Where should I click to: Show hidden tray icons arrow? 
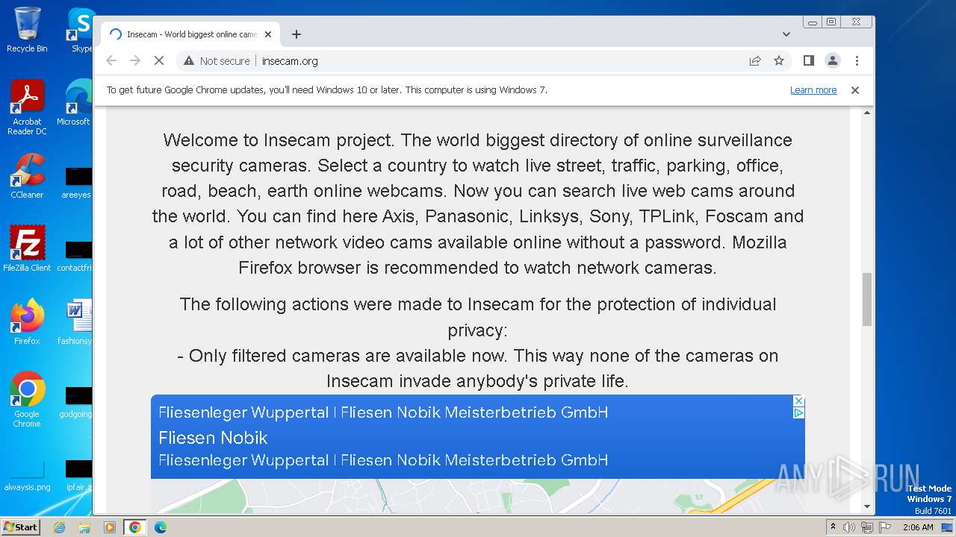tap(833, 527)
